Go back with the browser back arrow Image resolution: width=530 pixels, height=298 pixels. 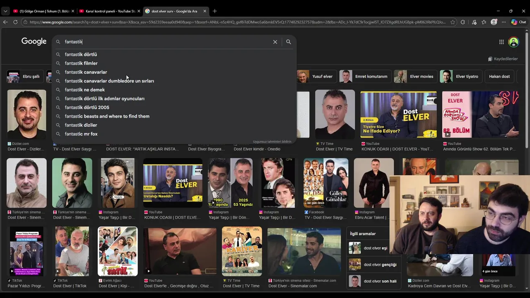point(5,22)
